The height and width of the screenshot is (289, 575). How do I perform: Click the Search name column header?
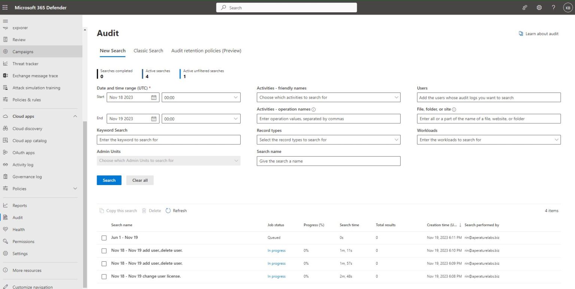click(122, 225)
